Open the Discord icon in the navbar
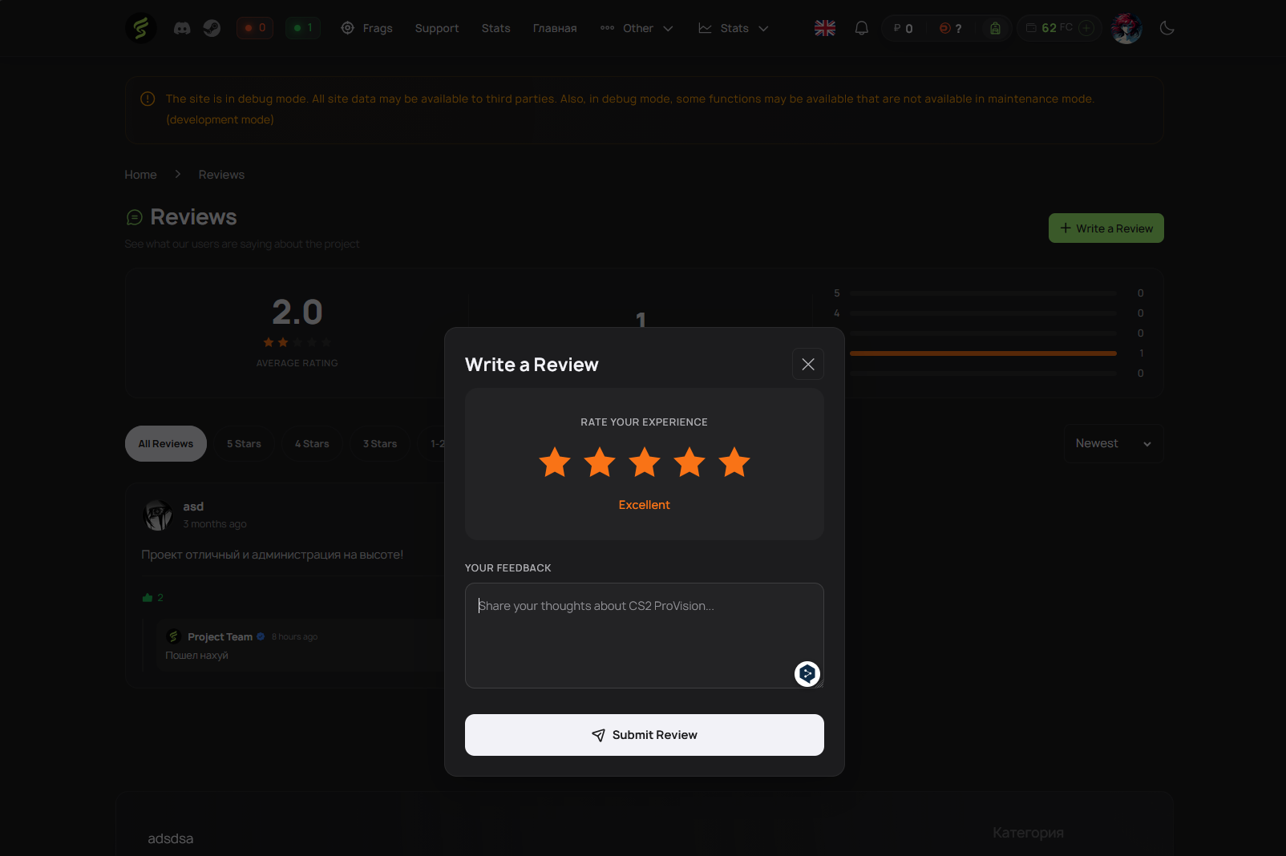1286x856 pixels. pos(182,27)
